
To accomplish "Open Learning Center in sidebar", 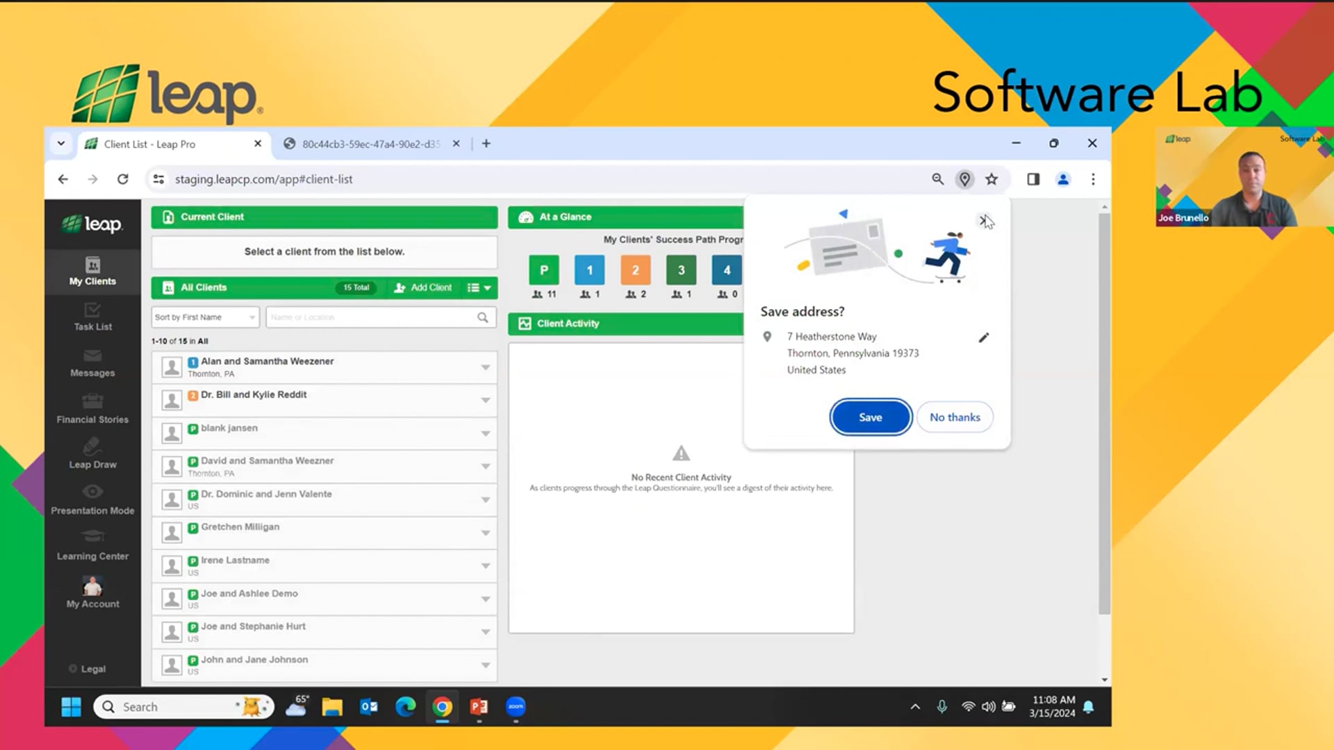I will (92, 547).
